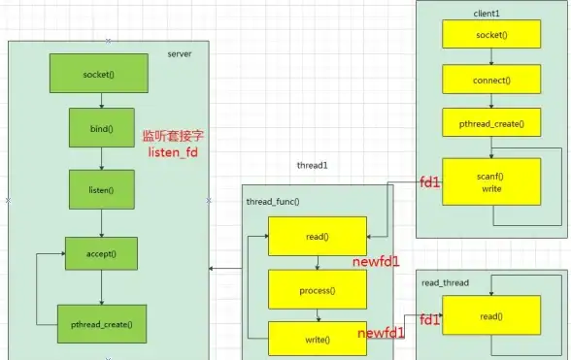Click the red 'listen_fd' annotation text

(x=173, y=151)
